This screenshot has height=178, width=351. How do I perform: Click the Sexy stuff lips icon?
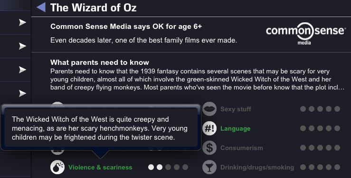(x=209, y=109)
